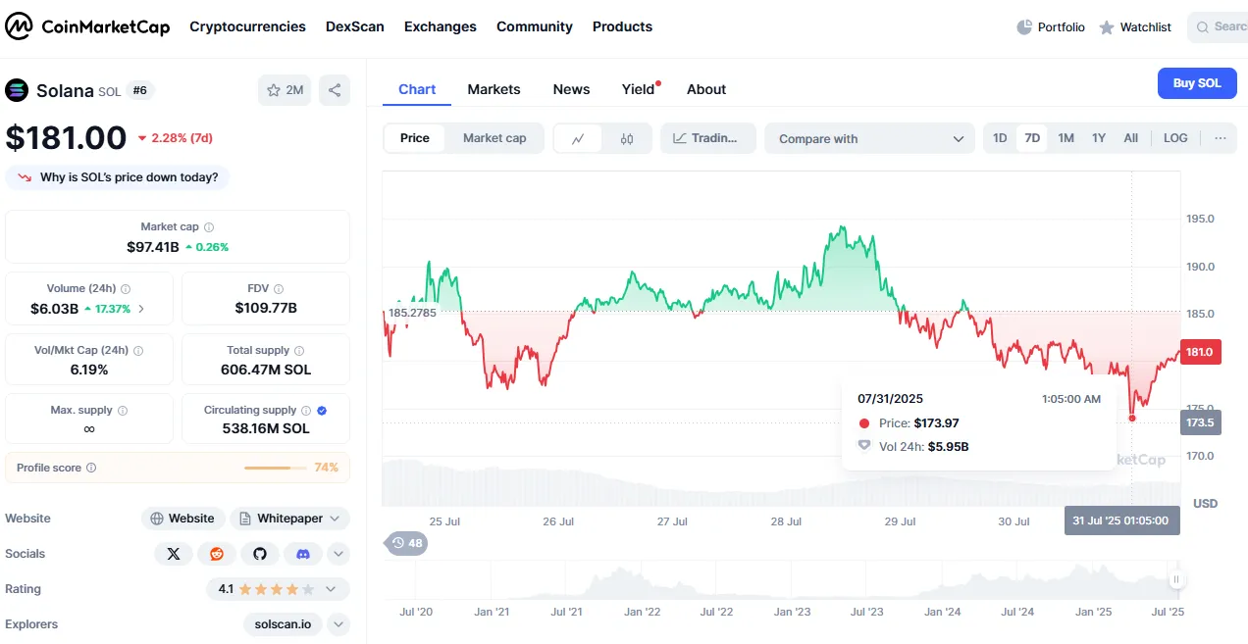Switch to the candlestick chart icon
The image size is (1248, 644).
(x=627, y=139)
